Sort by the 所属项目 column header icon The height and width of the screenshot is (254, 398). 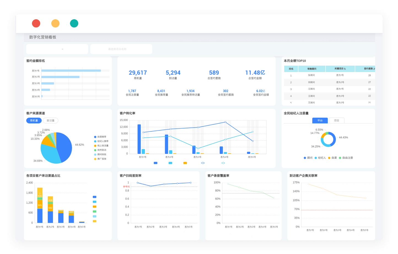pyautogui.click(x=345, y=69)
